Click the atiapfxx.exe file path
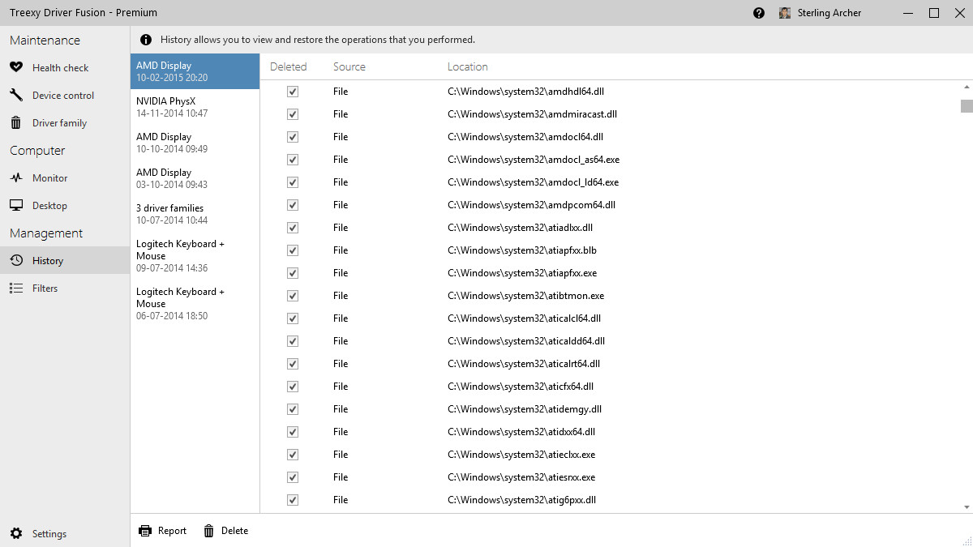Screen dimensions: 973x547 pyautogui.click(x=522, y=273)
